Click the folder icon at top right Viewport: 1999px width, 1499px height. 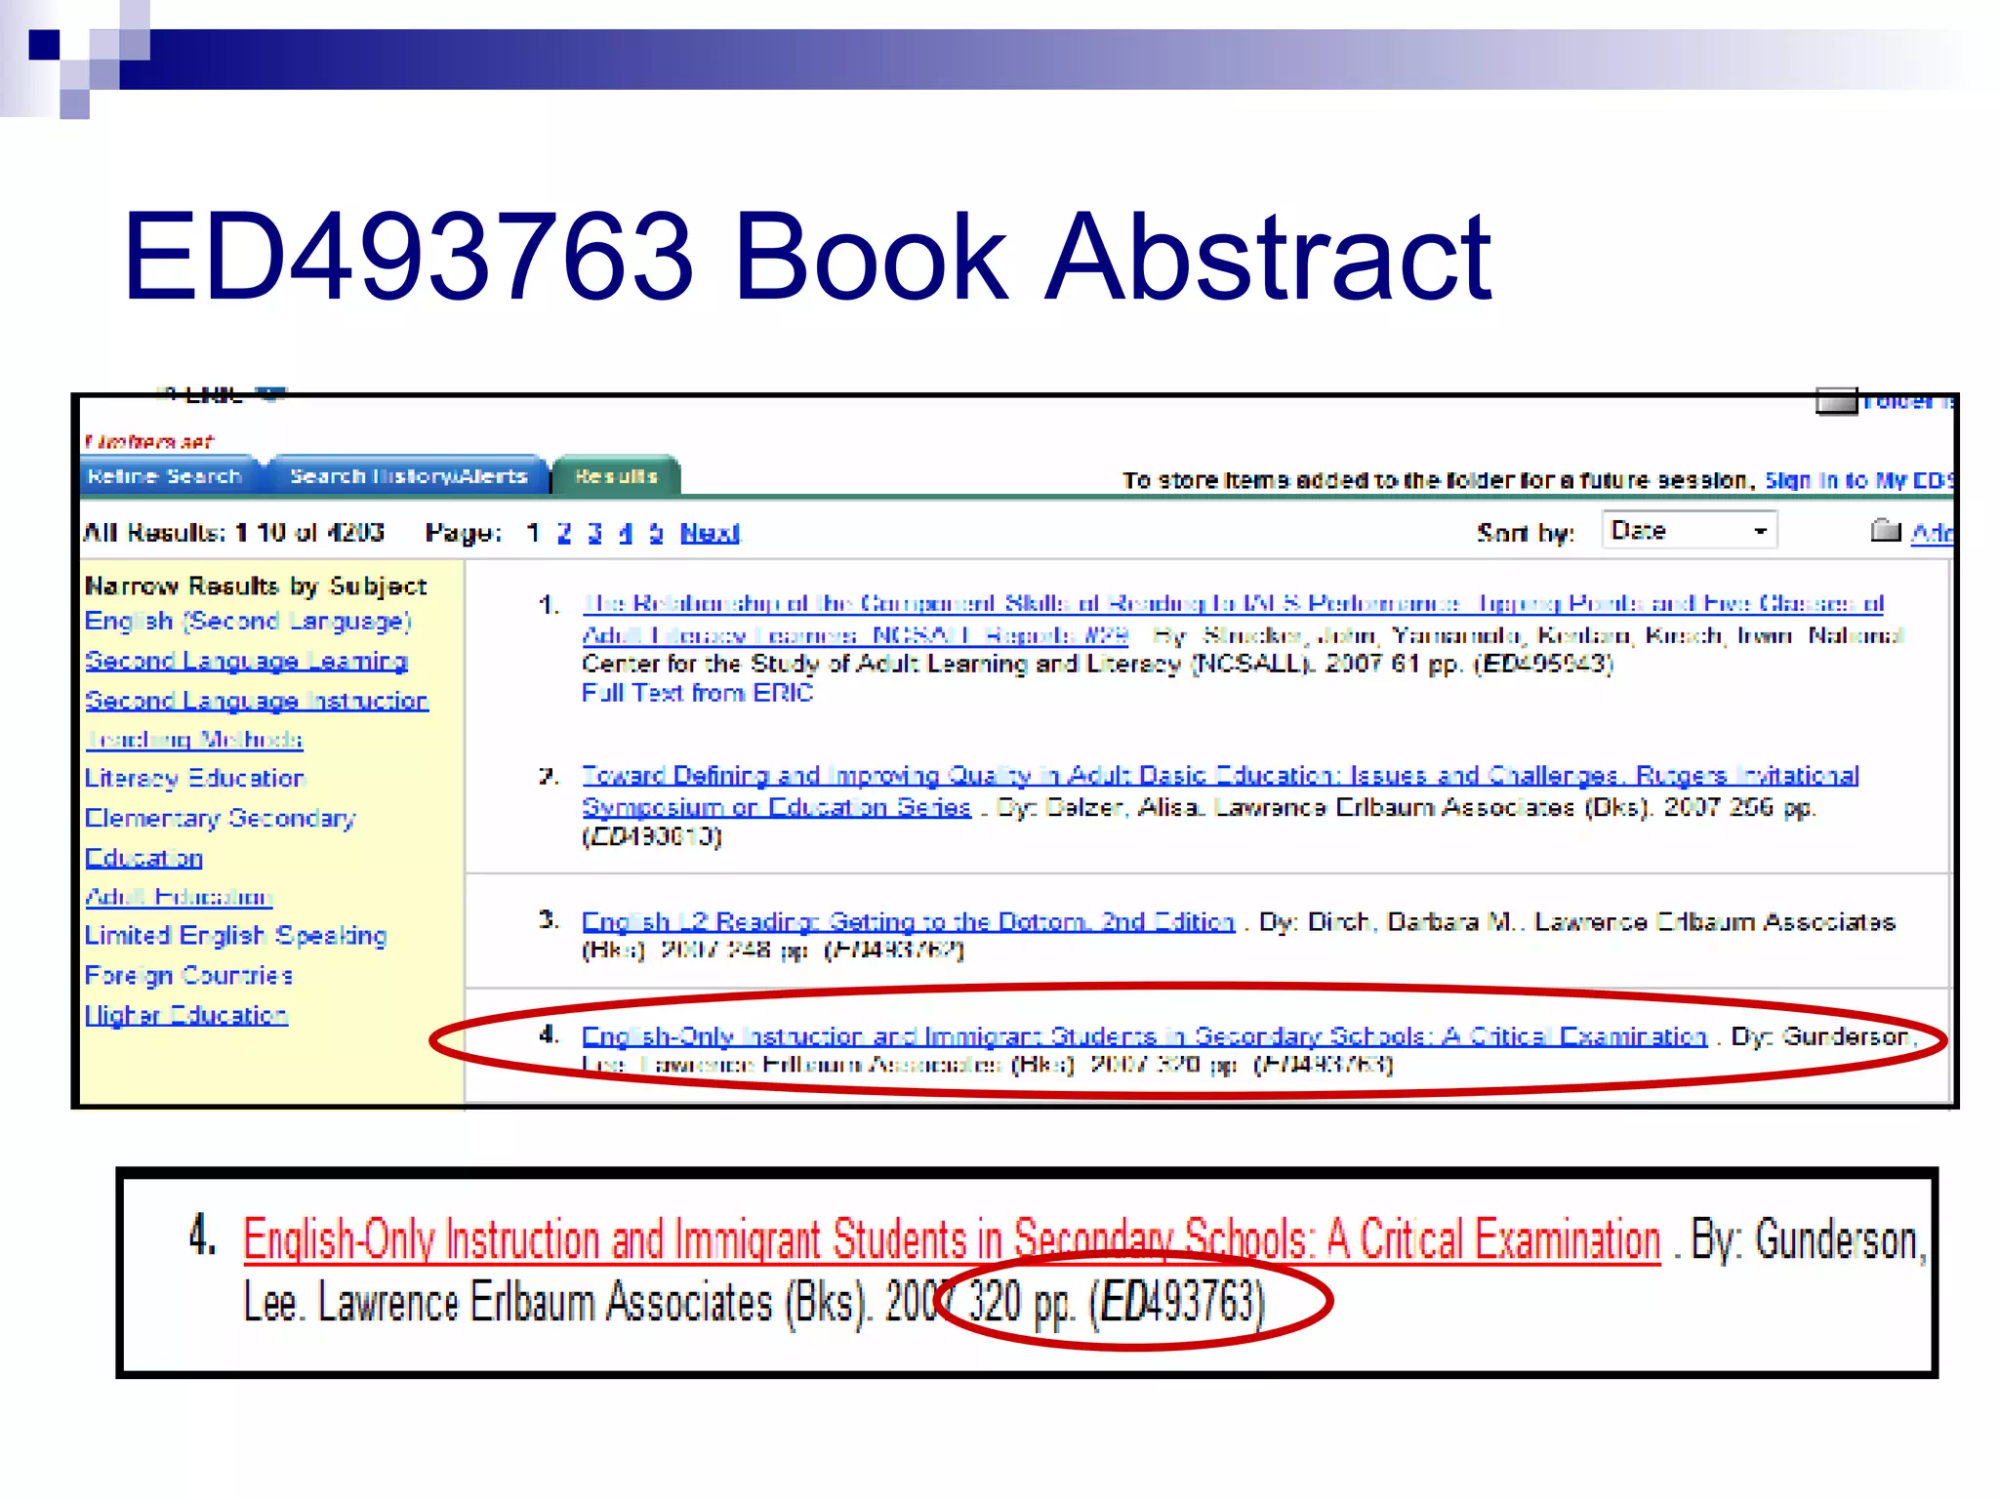pos(1835,401)
